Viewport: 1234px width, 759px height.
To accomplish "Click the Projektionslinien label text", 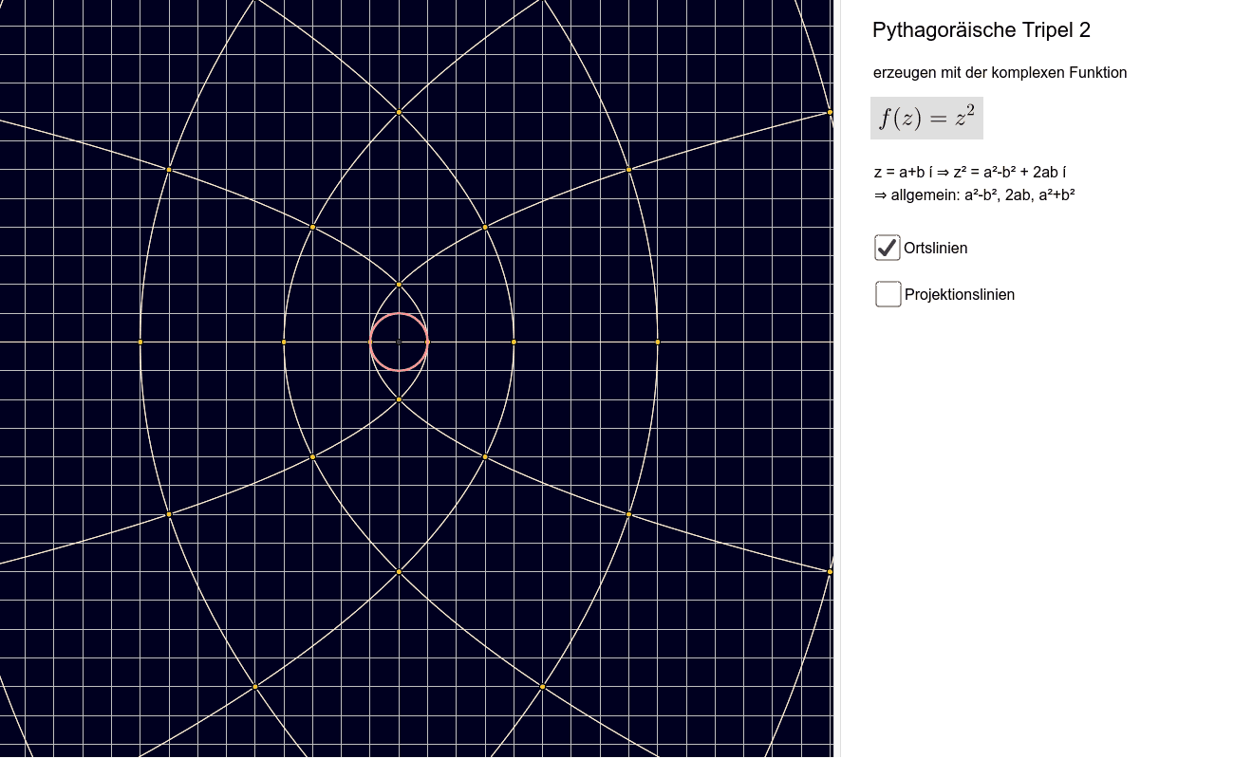I will coord(960,295).
